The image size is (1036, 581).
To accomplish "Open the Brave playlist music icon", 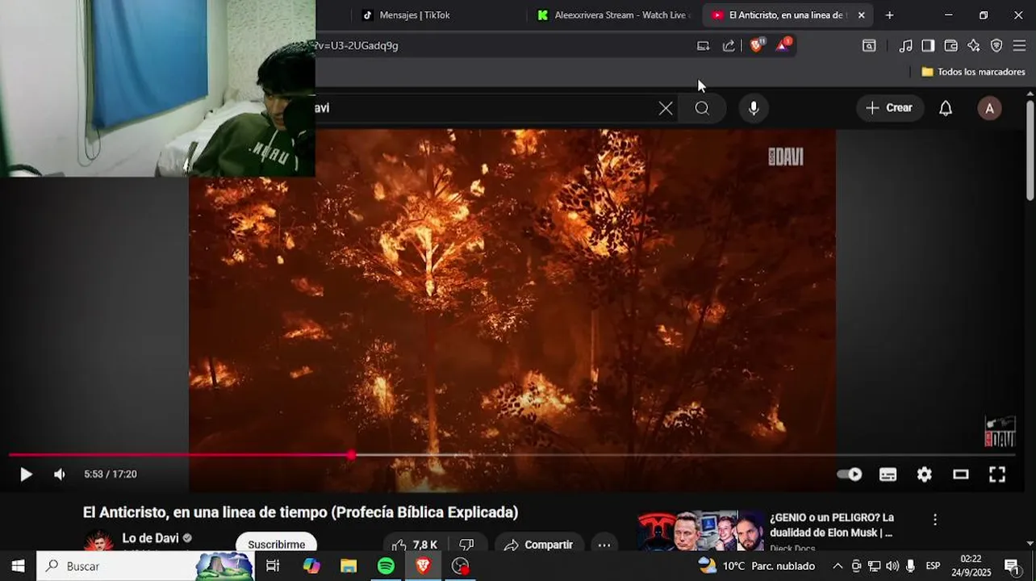I will pyautogui.click(x=906, y=46).
